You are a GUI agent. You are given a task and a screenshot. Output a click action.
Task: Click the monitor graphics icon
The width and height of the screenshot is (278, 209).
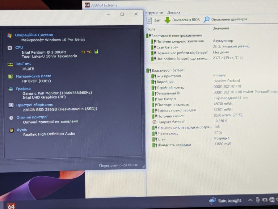click(x=11, y=89)
